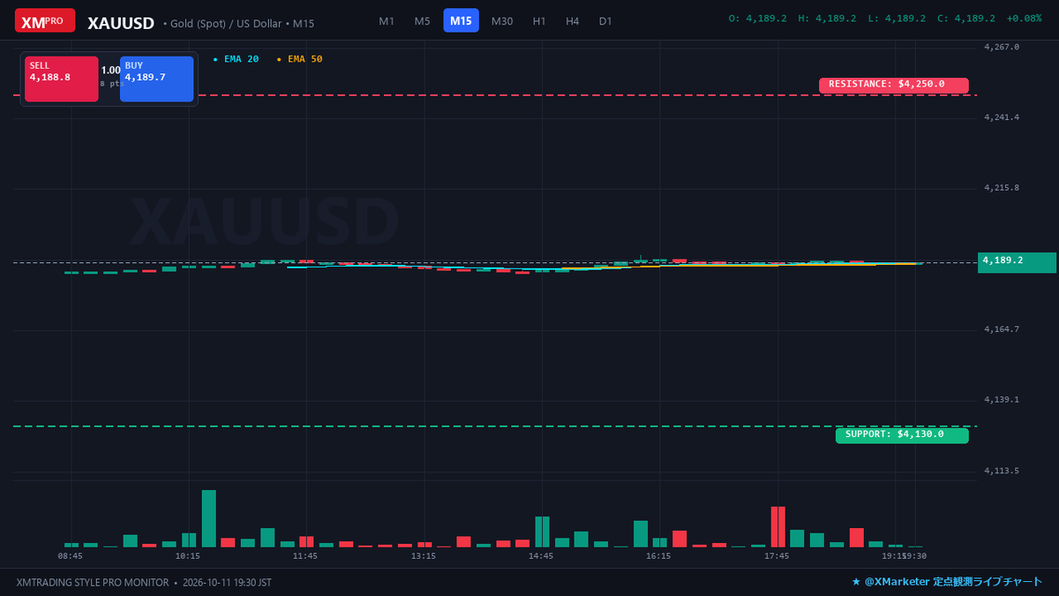Switch to the M30 timeframe
Image resolution: width=1059 pixels, height=596 pixels.
(x=502, y=20)
